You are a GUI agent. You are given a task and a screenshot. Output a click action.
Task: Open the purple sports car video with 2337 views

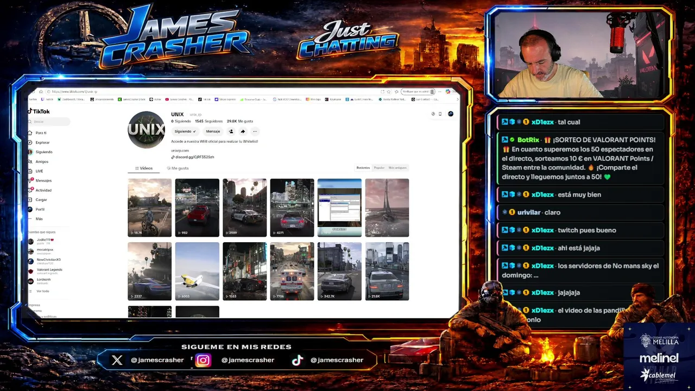point(149,271)
